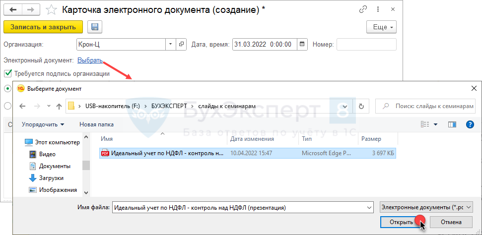Screen dimensions: 482x235
Task: Click the Выбрать link for electronic document
Action: (x=90, y=60)
